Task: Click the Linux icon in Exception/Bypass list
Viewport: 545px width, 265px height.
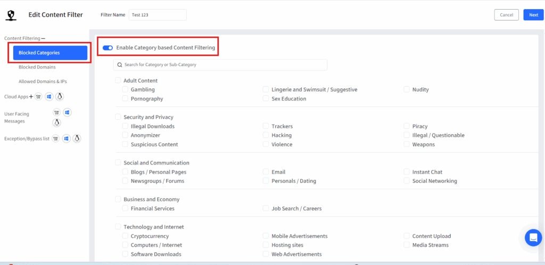Action: [x=77, y=138]
